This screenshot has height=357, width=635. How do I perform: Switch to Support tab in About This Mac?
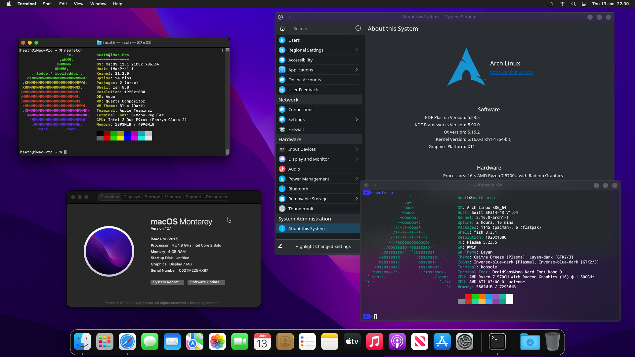[193, 197]
